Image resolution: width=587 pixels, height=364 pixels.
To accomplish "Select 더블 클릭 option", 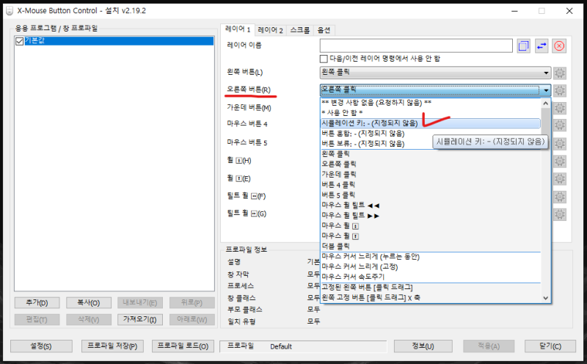I will point(431,246).
